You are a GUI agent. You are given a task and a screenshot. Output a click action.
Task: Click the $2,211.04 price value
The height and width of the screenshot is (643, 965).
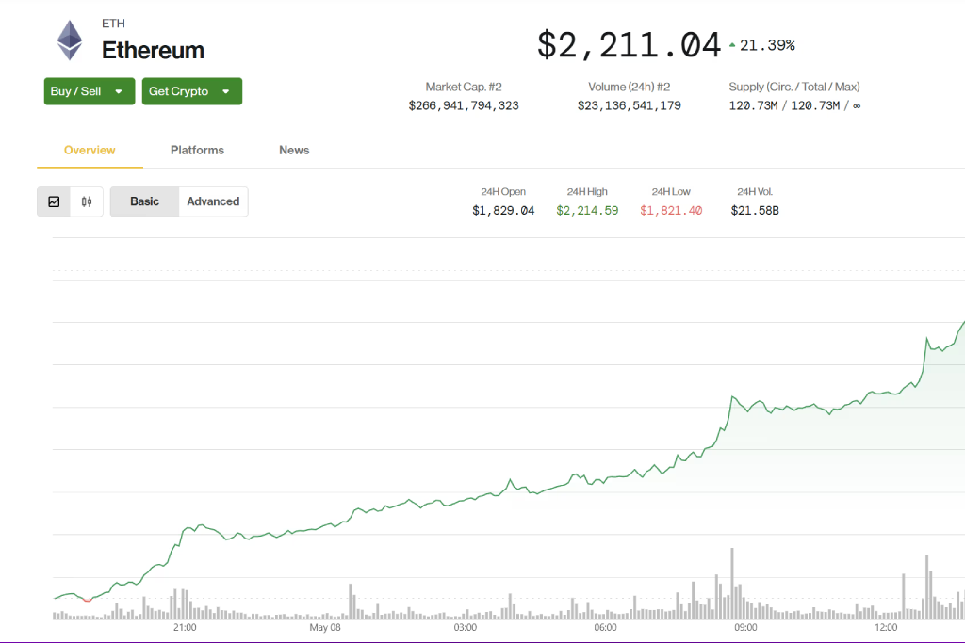pyautogui.click(x=629, y=45)
